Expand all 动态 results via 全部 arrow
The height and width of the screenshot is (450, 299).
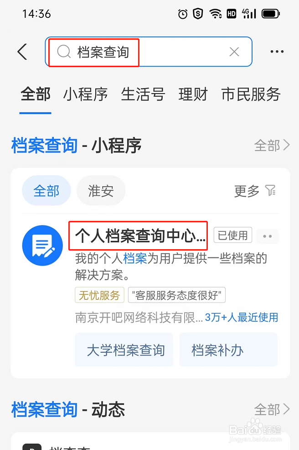point(272,409)
